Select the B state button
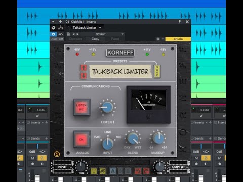 click(128, 171)
